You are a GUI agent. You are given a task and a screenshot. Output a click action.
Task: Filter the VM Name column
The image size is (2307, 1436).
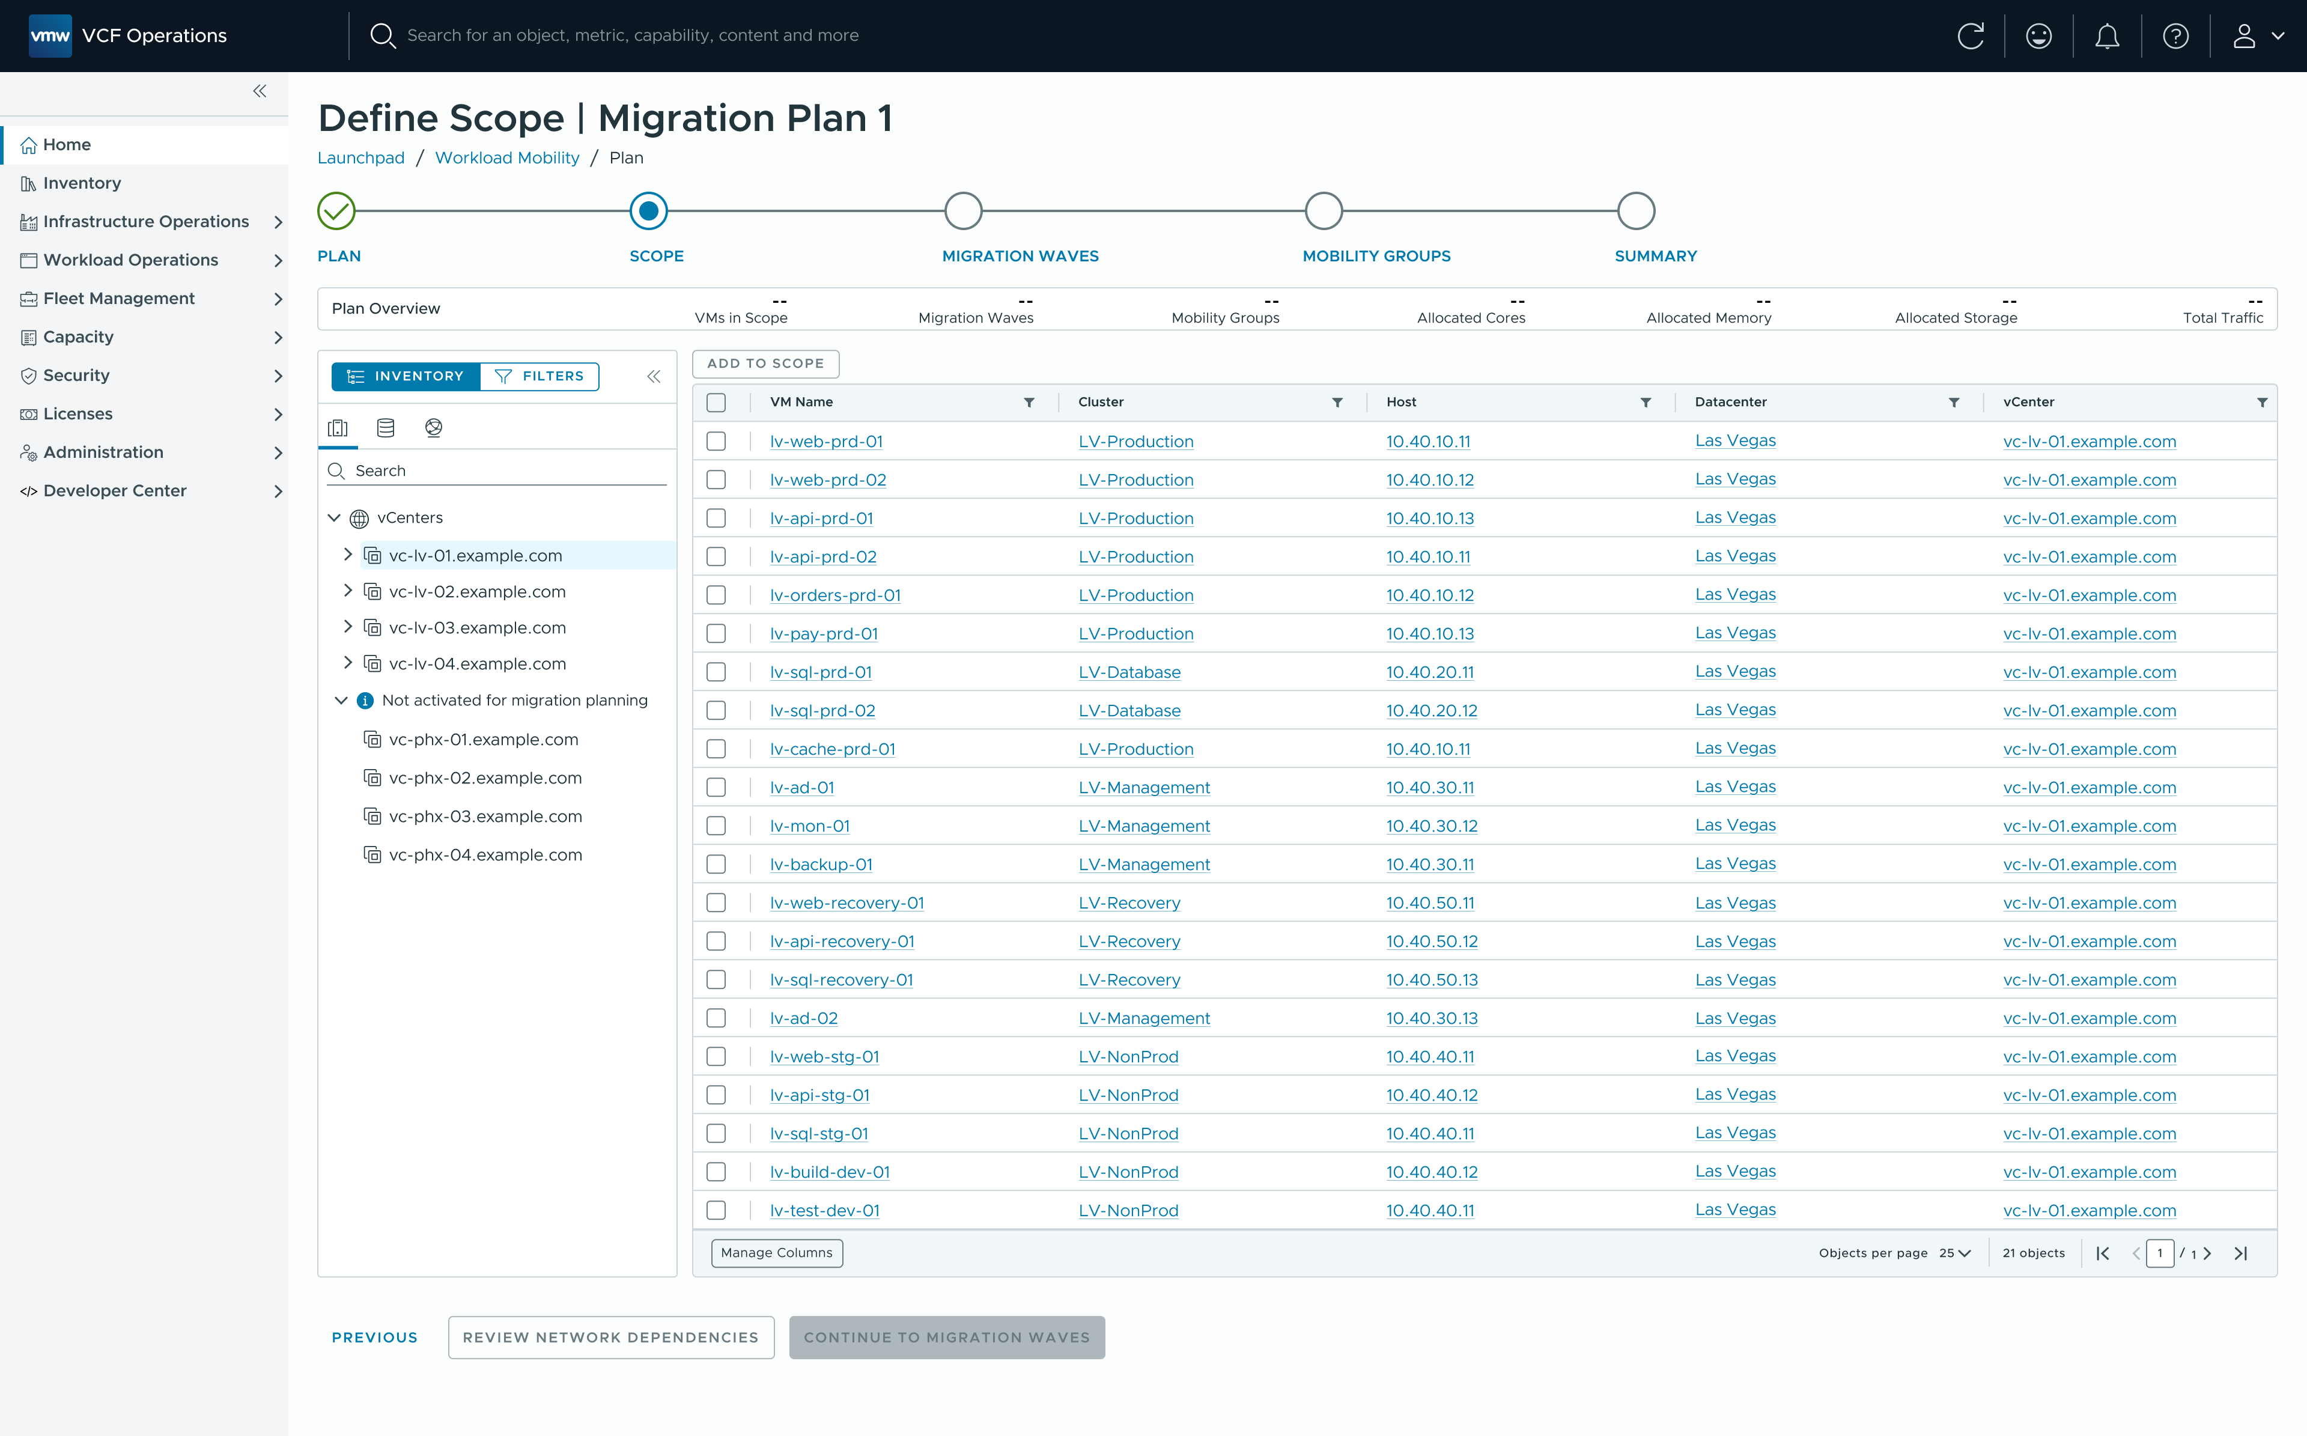coord(1029,403)
